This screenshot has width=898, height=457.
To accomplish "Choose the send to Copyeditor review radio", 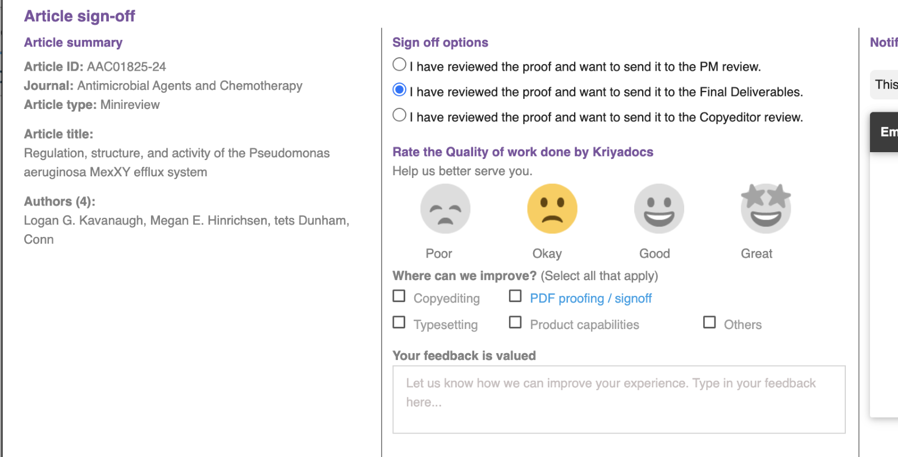I will 400,115.
